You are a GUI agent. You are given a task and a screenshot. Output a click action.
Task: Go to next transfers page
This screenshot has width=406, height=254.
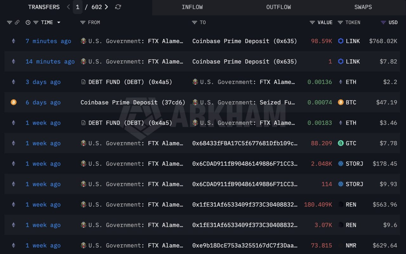(106, 7)
